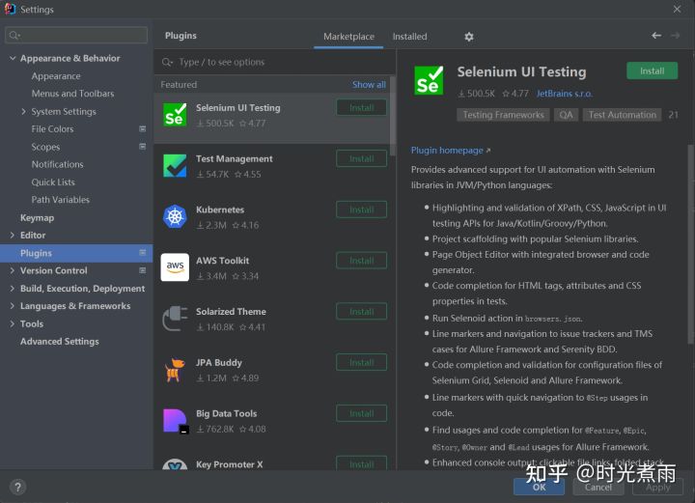Install the Solarized Theme plugin

point(361,312)
